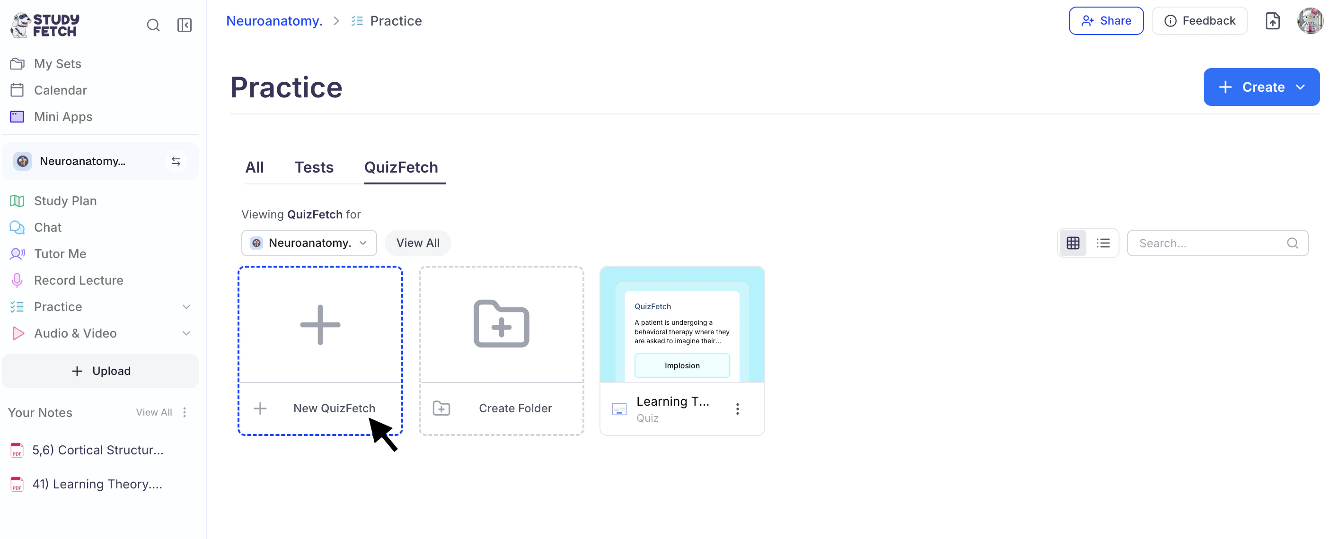The image size is (1340, 539).
Task: Open the Feedback button
Action: 1199,21
